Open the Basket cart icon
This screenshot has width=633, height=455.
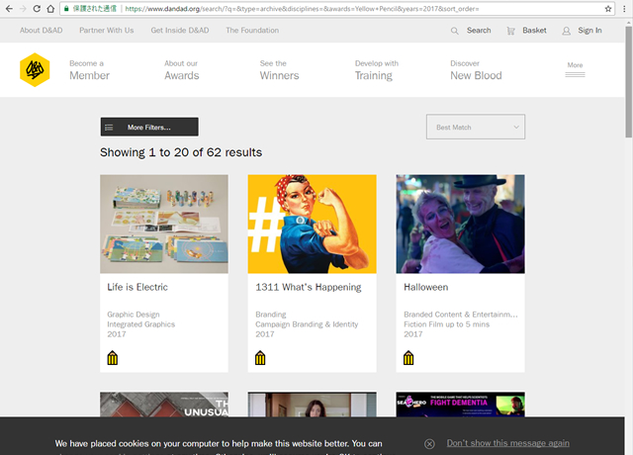tap(510, 31)
